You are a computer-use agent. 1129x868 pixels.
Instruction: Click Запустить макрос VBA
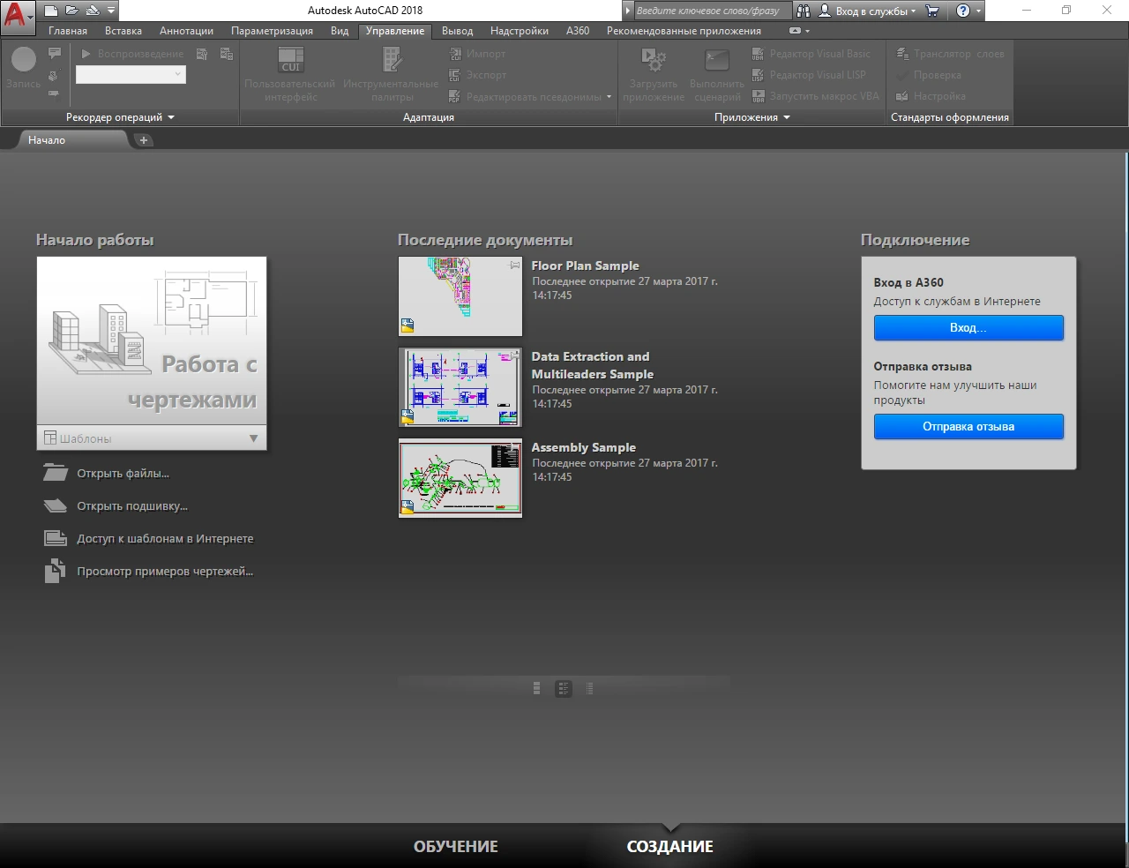coord(816,96)
